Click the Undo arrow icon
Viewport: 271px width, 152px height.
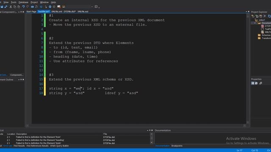click(23, 7)
